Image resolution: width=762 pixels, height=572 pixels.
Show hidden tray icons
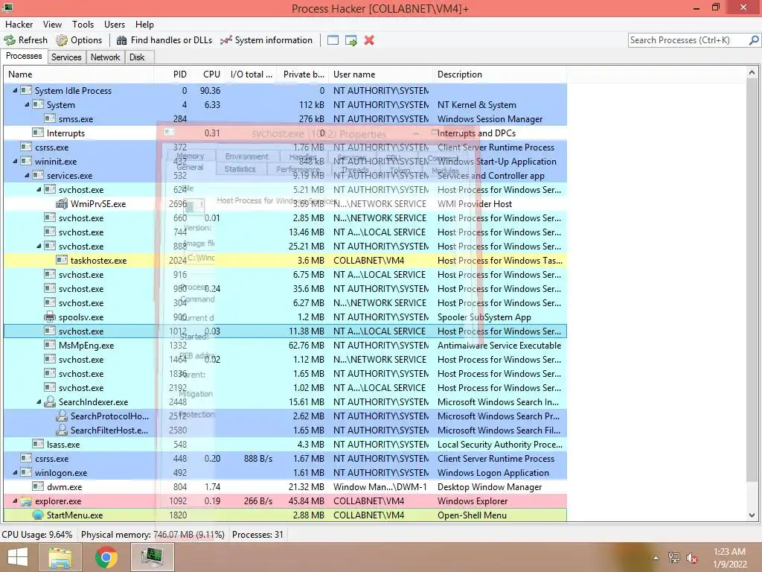point(656,558)
